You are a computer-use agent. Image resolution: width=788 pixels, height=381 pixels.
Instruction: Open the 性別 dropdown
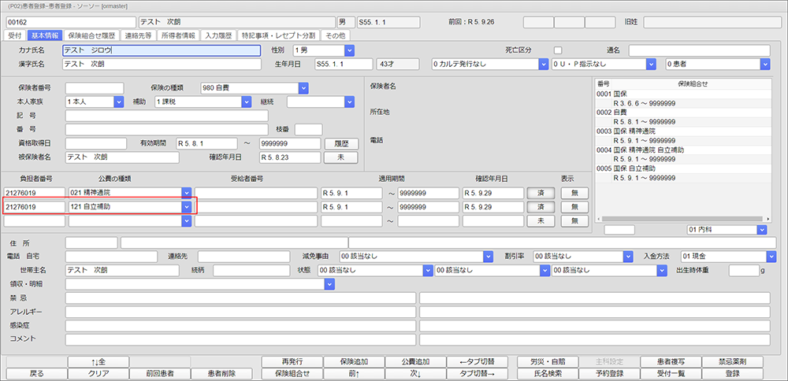(349, 50)
